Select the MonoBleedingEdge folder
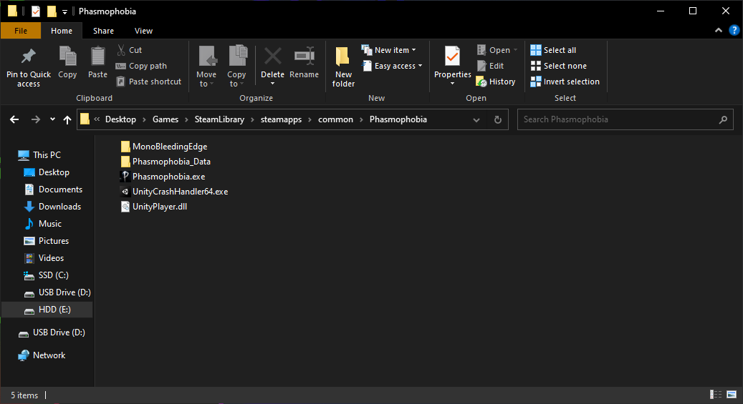 click(x=164, y=147)
